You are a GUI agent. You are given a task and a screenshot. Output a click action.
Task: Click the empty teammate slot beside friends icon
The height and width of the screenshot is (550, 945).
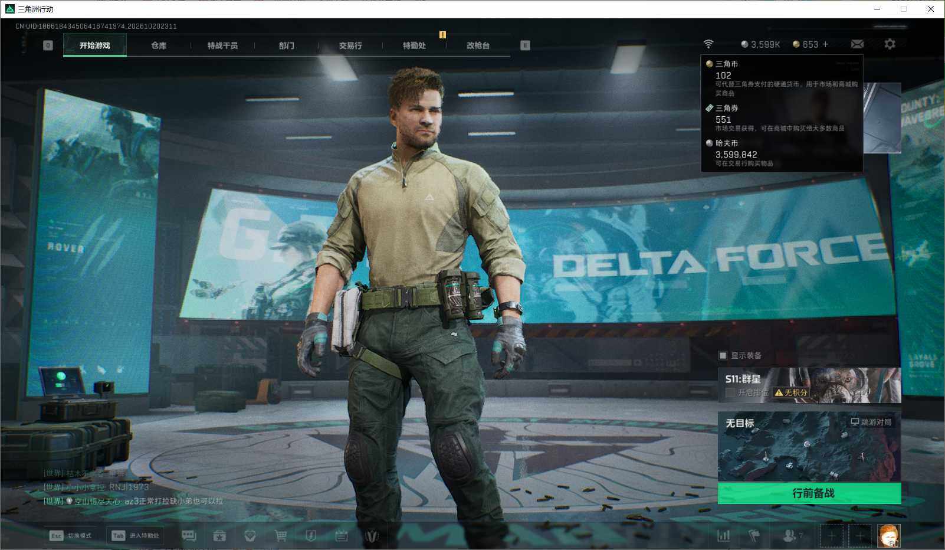[831, 535]
